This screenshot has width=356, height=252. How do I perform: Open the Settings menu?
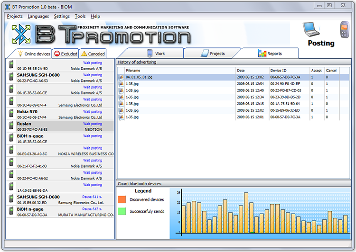(x=62, y=16)
